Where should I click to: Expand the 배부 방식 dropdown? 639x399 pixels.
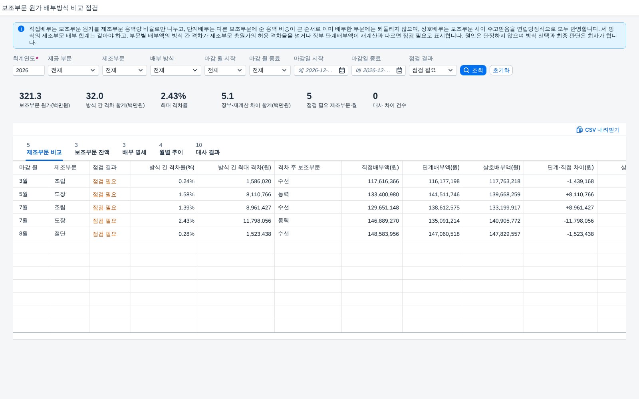[176, 70]
